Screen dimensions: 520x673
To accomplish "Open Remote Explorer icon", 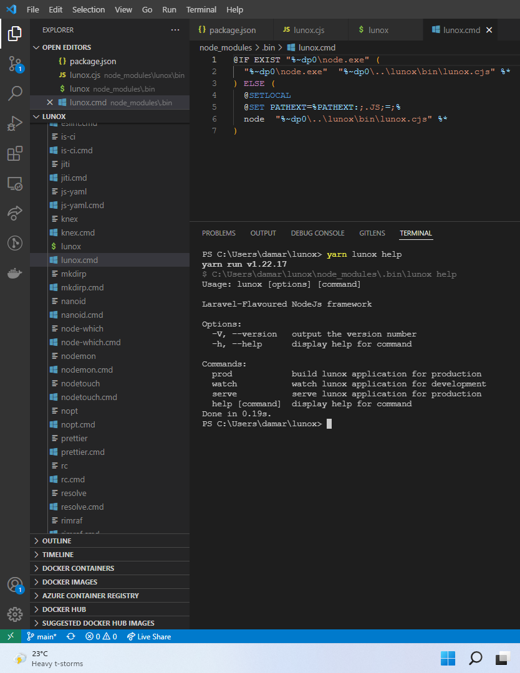I will click(14, 184).
